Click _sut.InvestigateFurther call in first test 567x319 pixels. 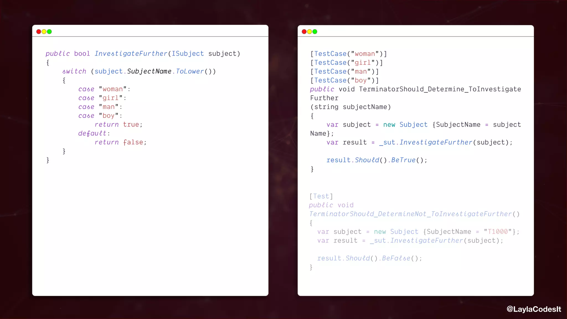pos(446,142)
